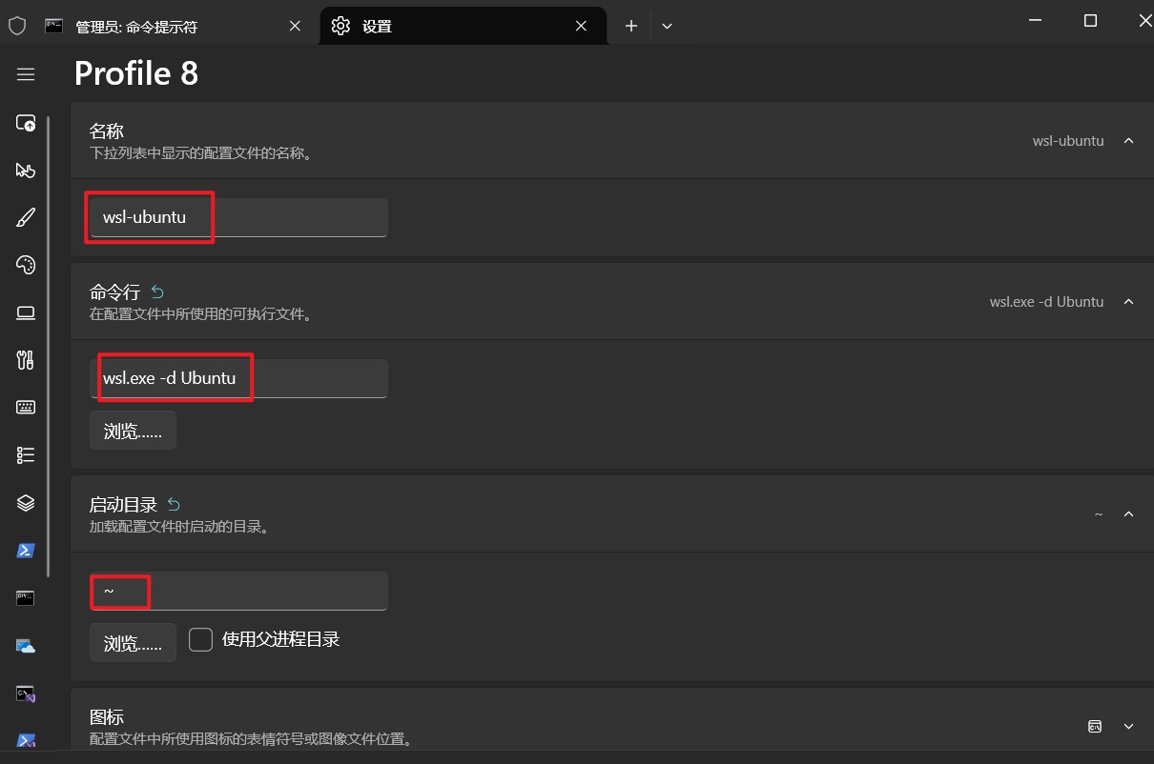
Task: Collapse the 启动目录 section
Action: click(x=1129, y=513)
